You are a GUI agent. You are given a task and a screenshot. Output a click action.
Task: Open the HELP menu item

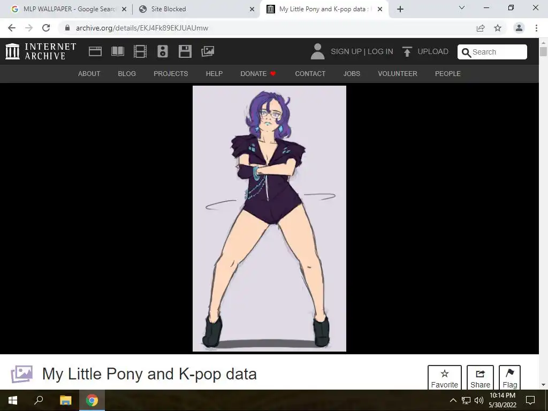click(214, 74)
